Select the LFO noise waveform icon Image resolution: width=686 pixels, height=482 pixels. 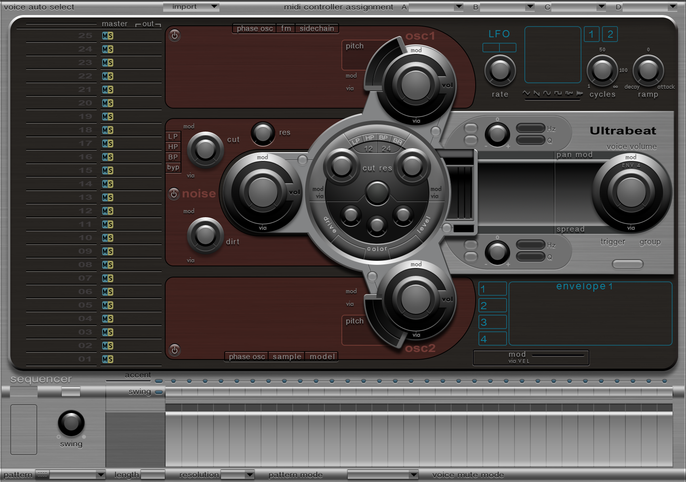[579, 94]
